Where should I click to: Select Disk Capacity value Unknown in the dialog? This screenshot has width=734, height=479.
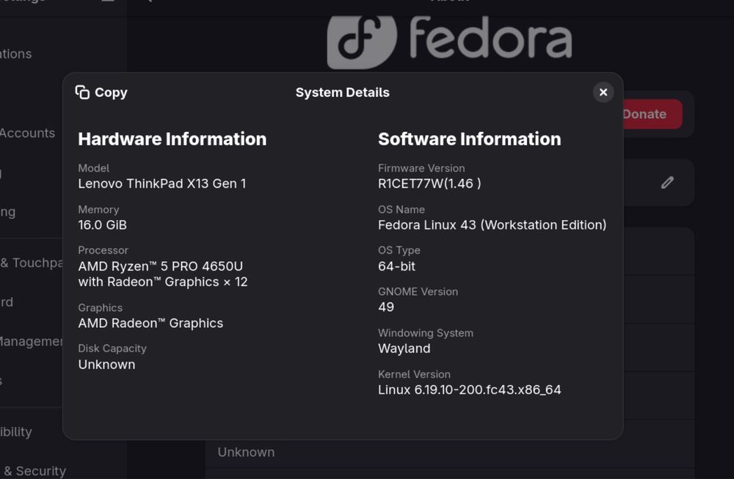pyautogui.click(x=106, y=365)
